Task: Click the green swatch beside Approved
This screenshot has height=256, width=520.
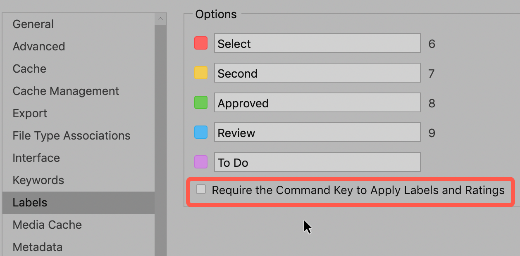Action: (x=201, y=102)
